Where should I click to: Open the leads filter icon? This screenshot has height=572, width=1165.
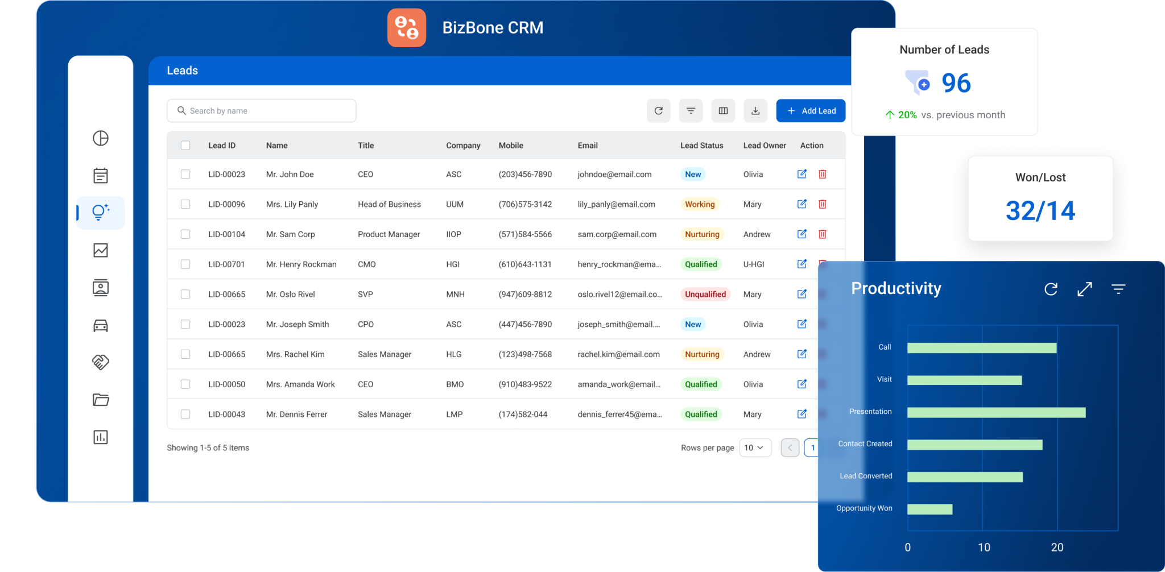coord(691,111)
